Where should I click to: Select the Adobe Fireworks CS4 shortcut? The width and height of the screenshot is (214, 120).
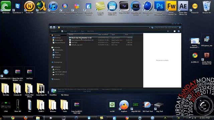pyautogui.click(x=171, y=8)
